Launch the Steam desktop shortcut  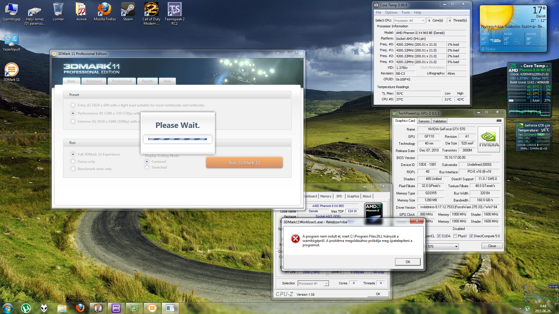tap(128, 12)
